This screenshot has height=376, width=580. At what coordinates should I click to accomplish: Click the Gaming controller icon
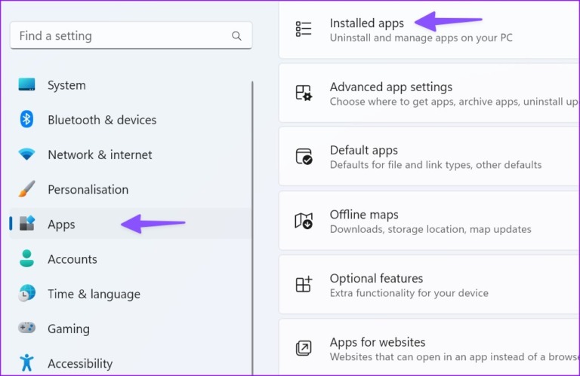pos(27,329)
